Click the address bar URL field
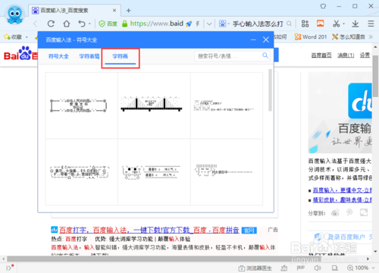 tap(156, 24)
